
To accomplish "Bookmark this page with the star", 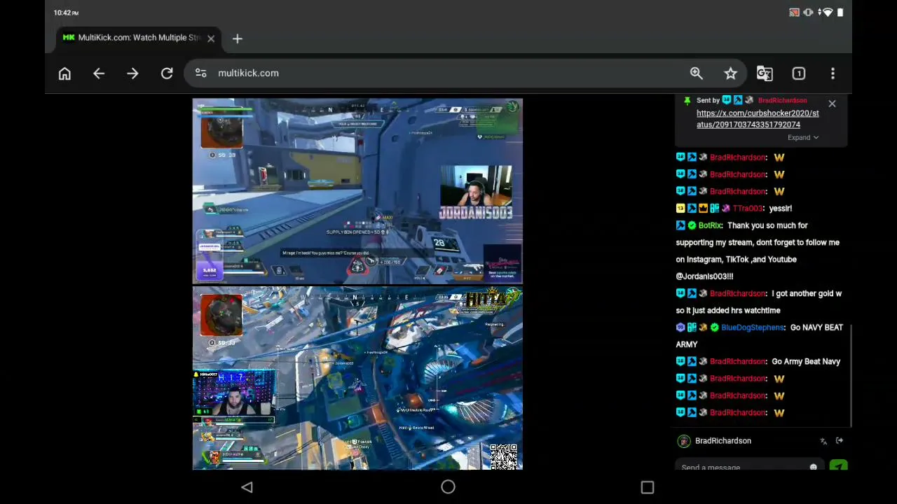I will [730, 73].
